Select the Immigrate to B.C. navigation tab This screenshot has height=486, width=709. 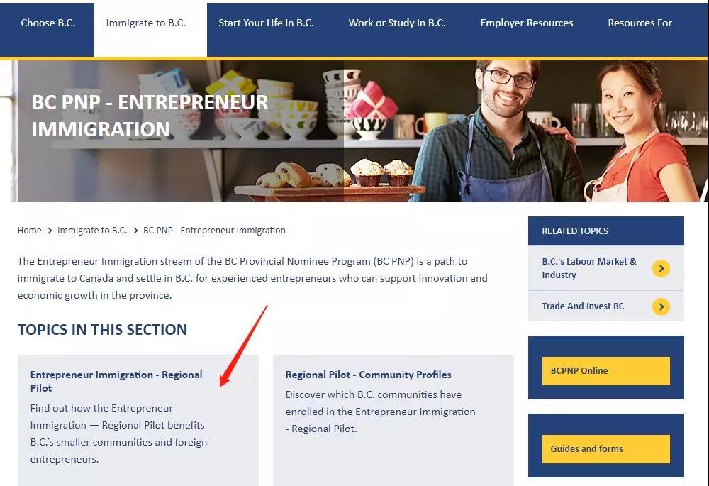coord(145,23)
